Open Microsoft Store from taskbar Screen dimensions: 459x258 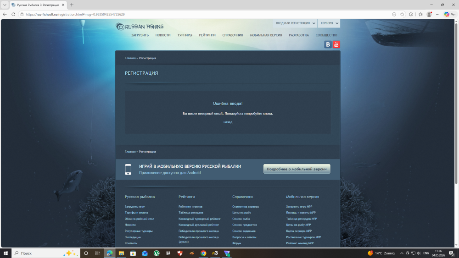133,253
